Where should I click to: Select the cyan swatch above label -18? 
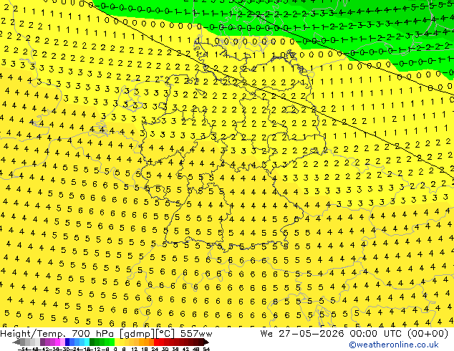pyautogui.click(x=87, y=342)
